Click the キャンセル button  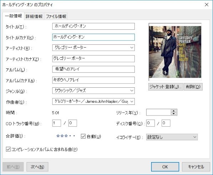tap(196, 167)
